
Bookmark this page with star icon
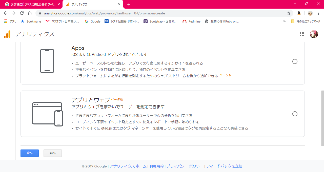[x=289, y=13]
